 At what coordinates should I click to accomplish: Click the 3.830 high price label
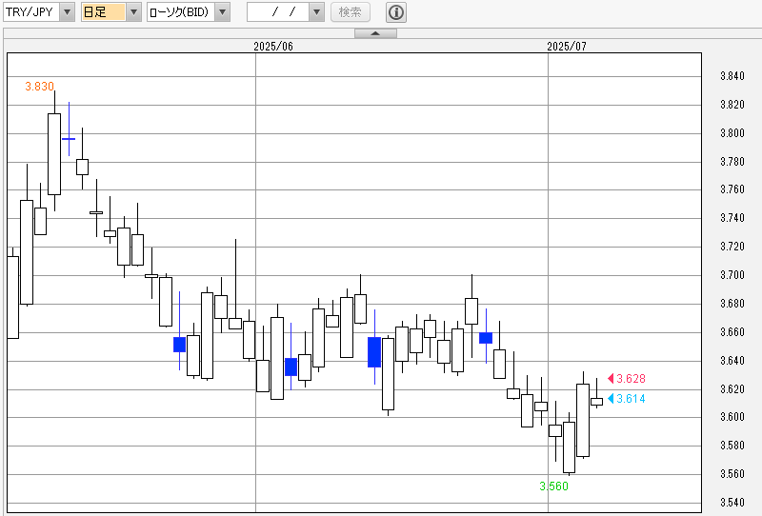coord(39,87)
